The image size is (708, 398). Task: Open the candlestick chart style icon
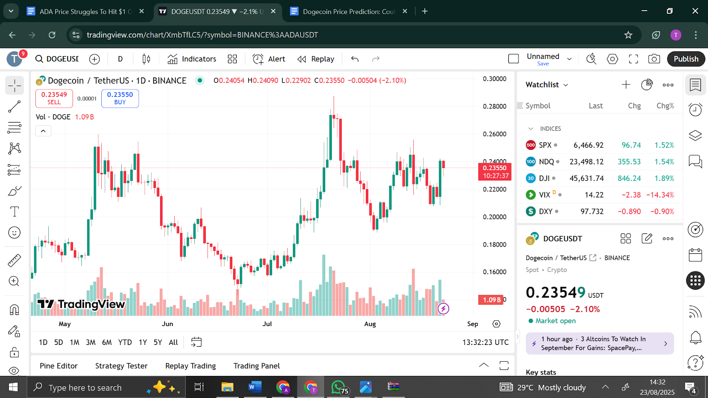point(146,59)
